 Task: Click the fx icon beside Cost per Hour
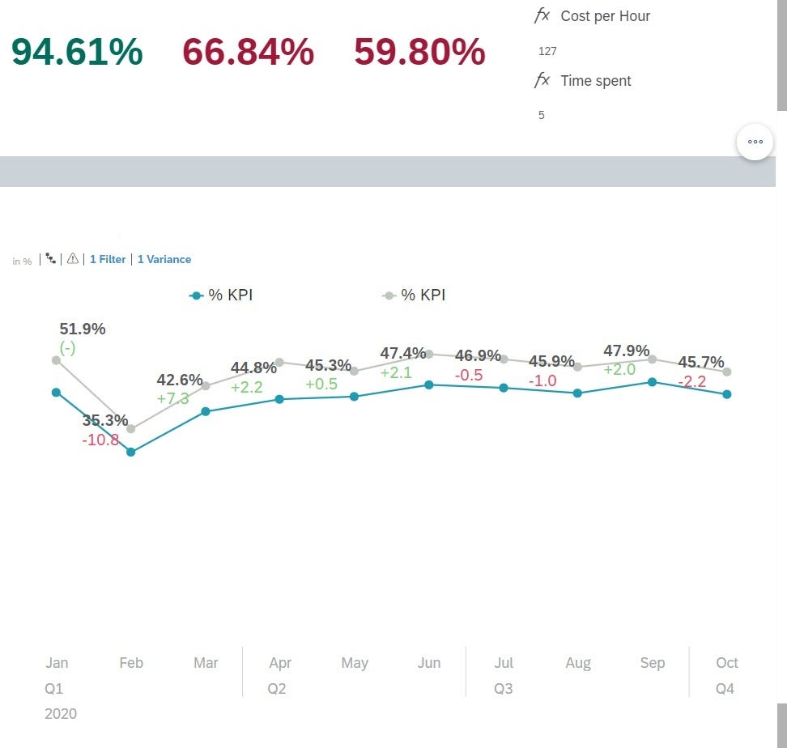click(542, 15)
